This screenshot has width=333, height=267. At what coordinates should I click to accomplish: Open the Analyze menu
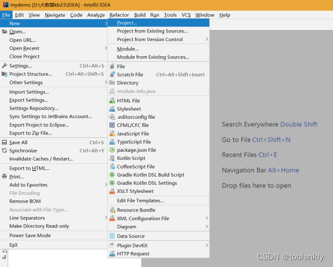[x=96, y=15]
